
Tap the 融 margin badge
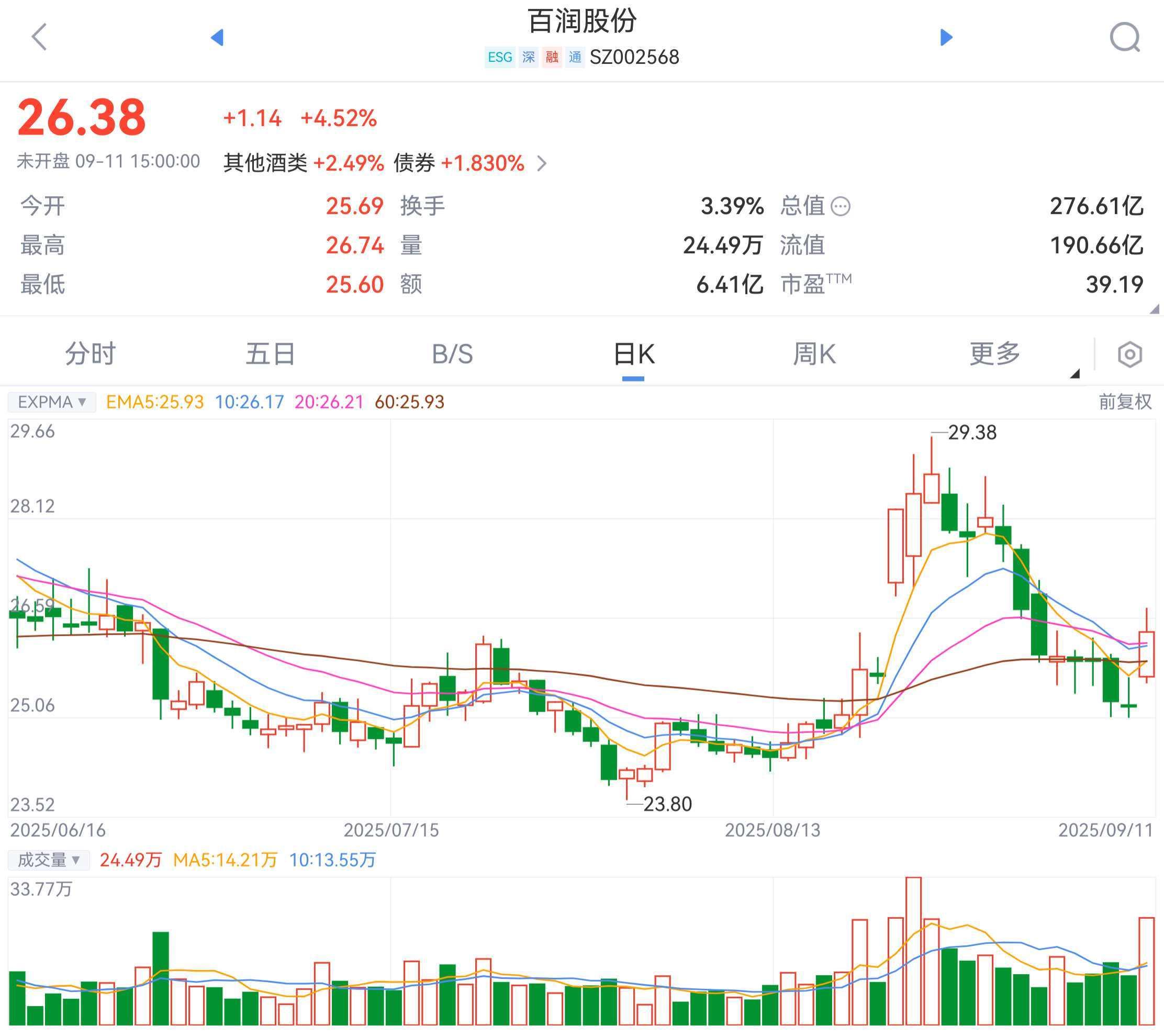(552, 57)
